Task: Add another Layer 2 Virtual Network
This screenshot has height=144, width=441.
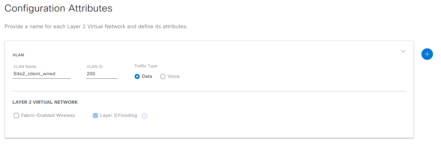Action: click(427, 54)
